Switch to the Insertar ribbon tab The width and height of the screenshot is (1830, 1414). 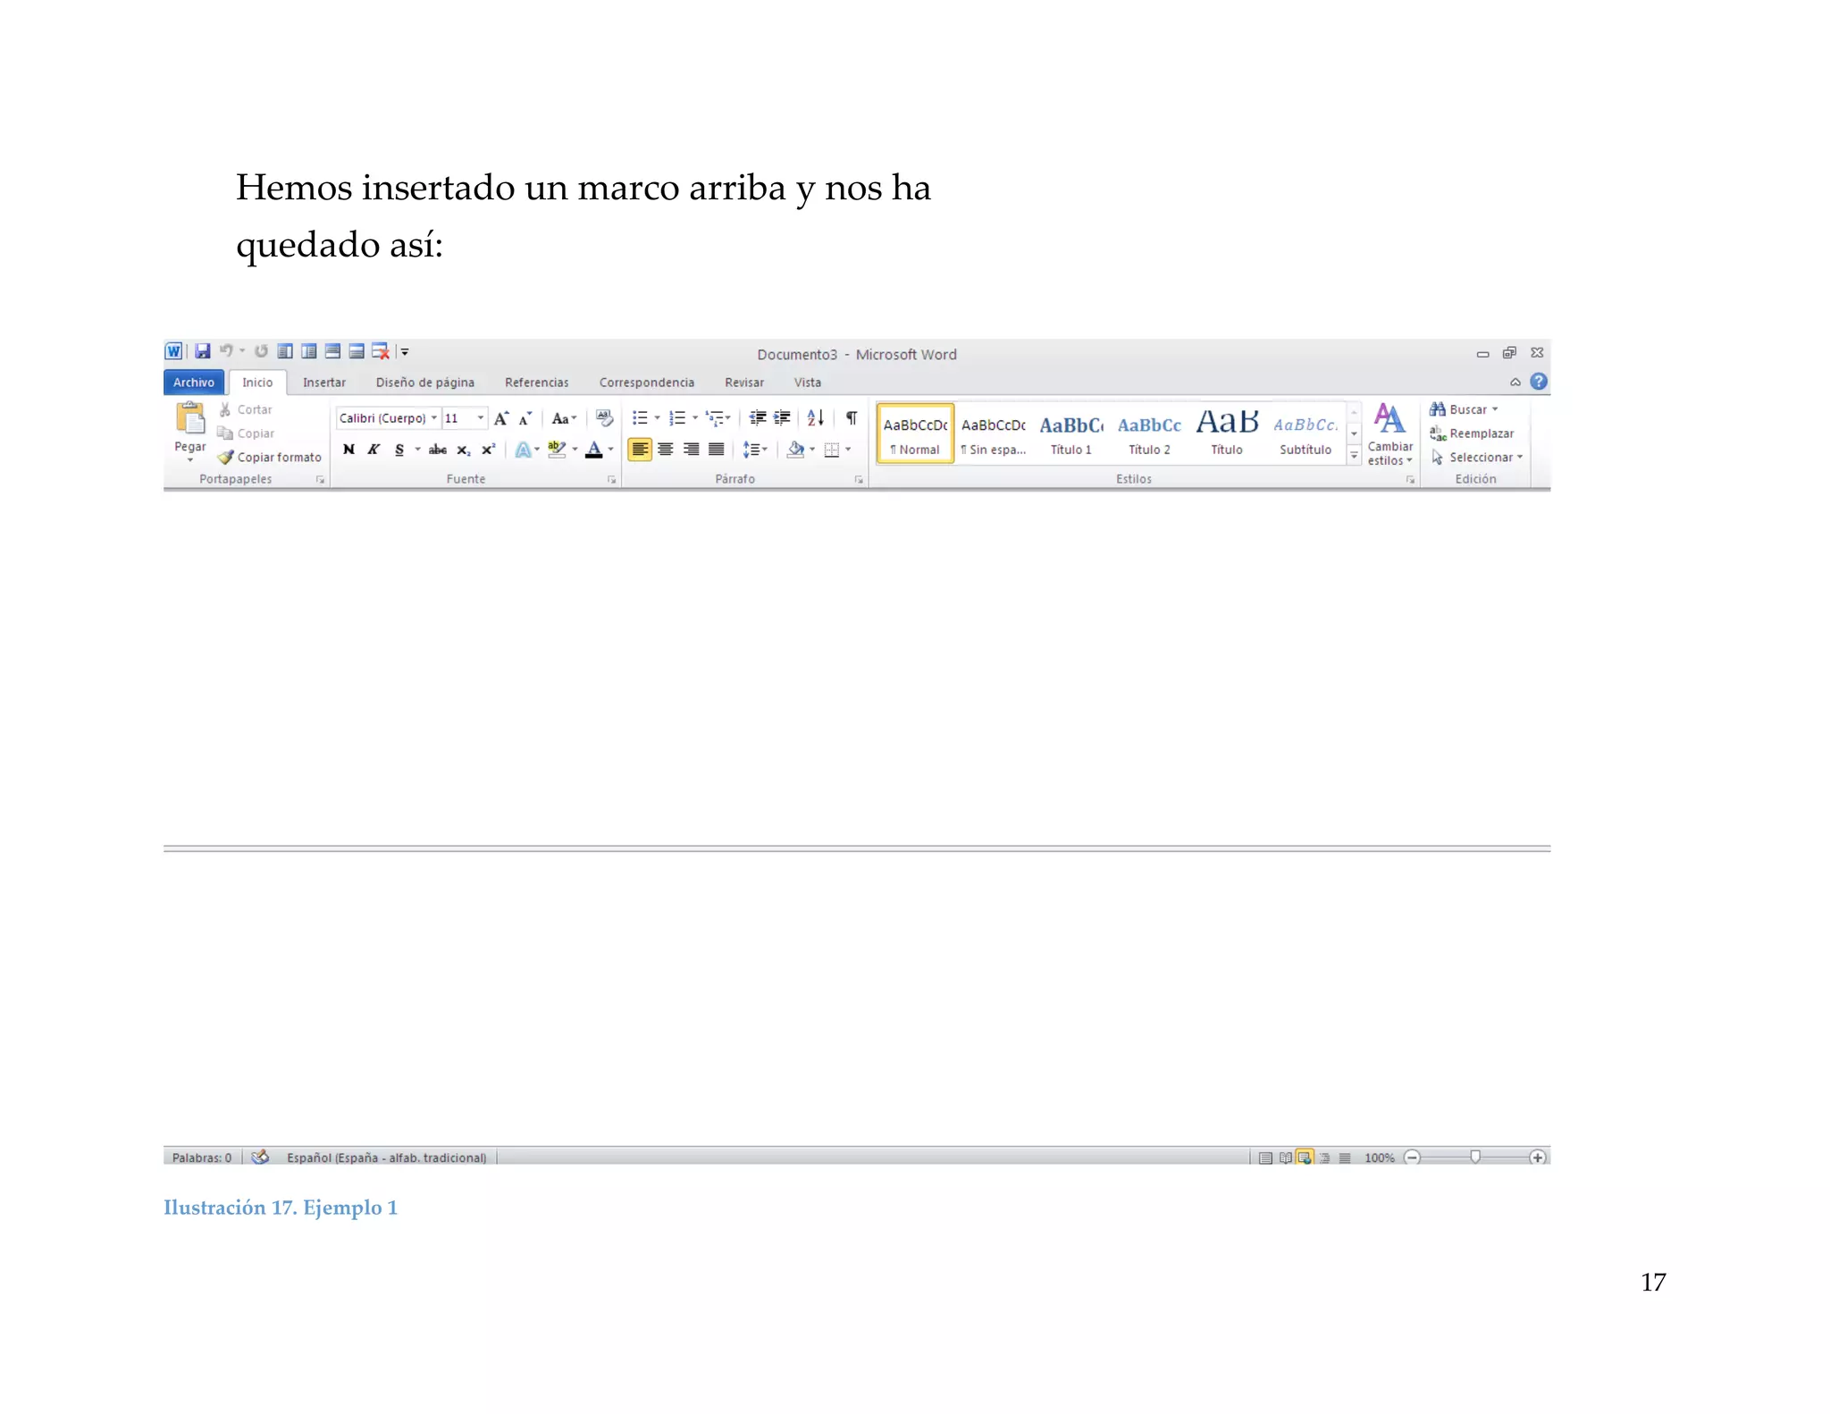pos(323,383)
